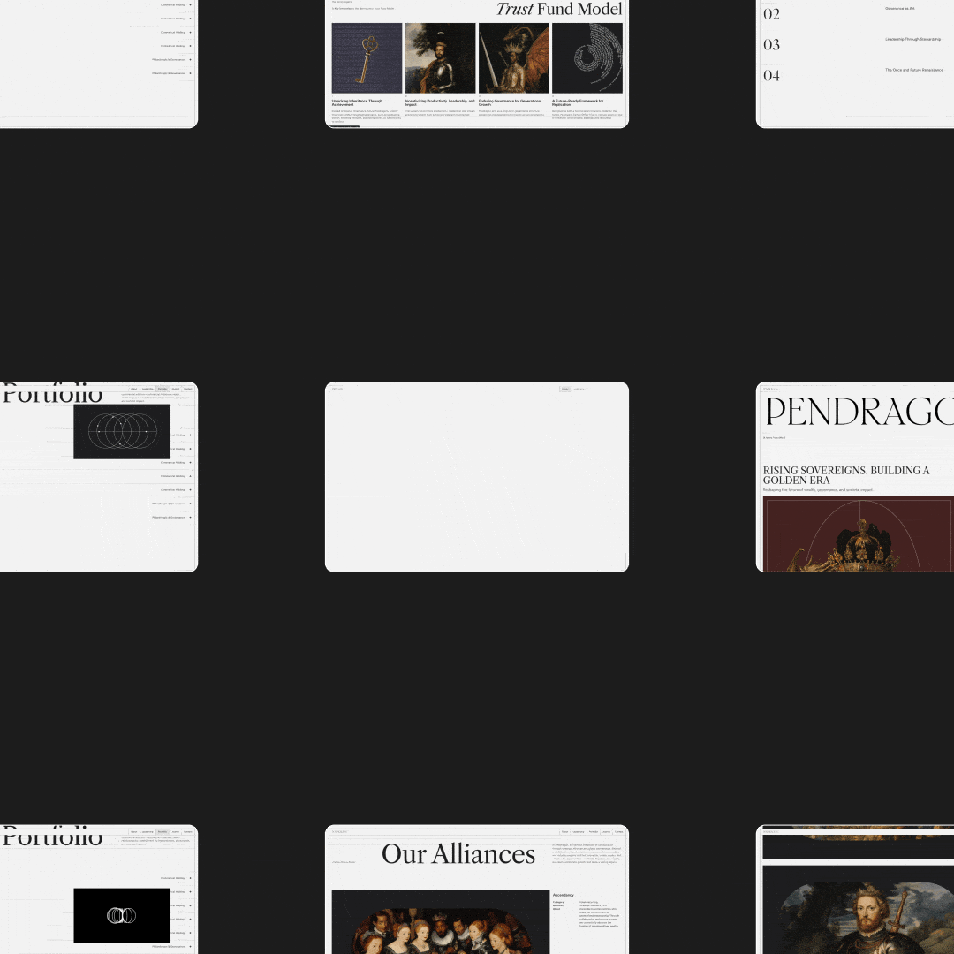Open 'Leadership Through Stewardship' entry
Viewport: 954px width, 954px height.
coord(912,39)
